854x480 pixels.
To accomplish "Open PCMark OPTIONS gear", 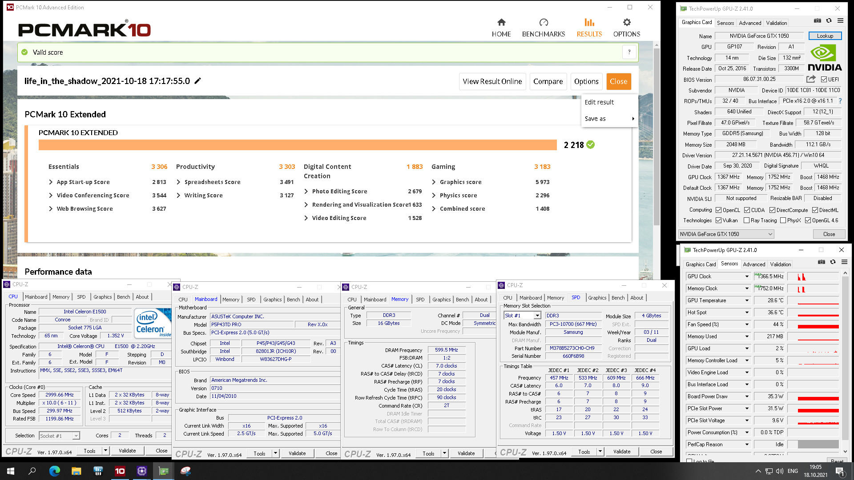I will (627, 28).
